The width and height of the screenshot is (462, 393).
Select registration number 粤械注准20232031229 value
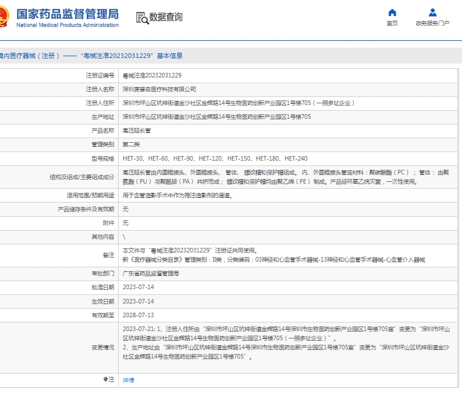point(152,76)
